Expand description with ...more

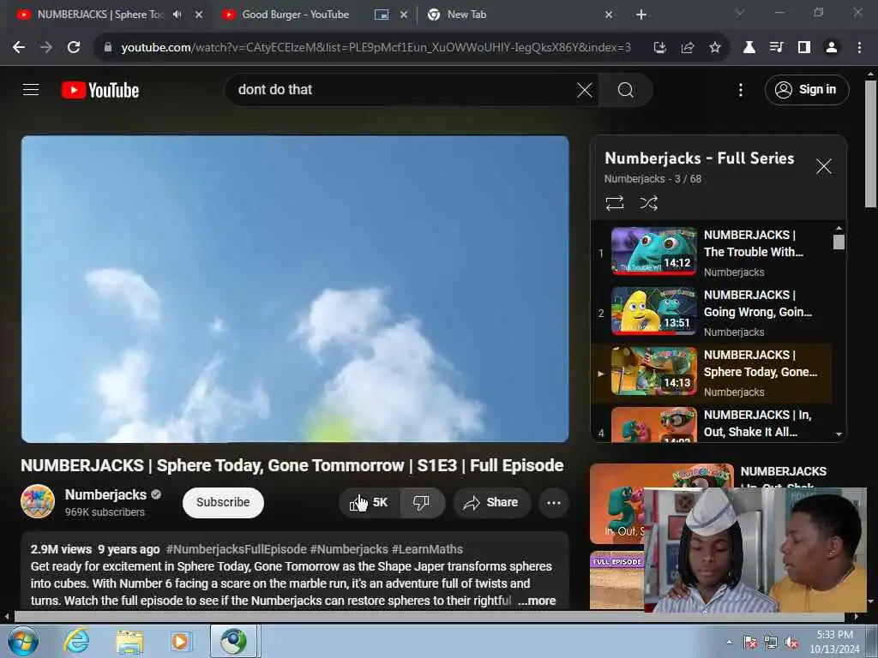[537, 601]
